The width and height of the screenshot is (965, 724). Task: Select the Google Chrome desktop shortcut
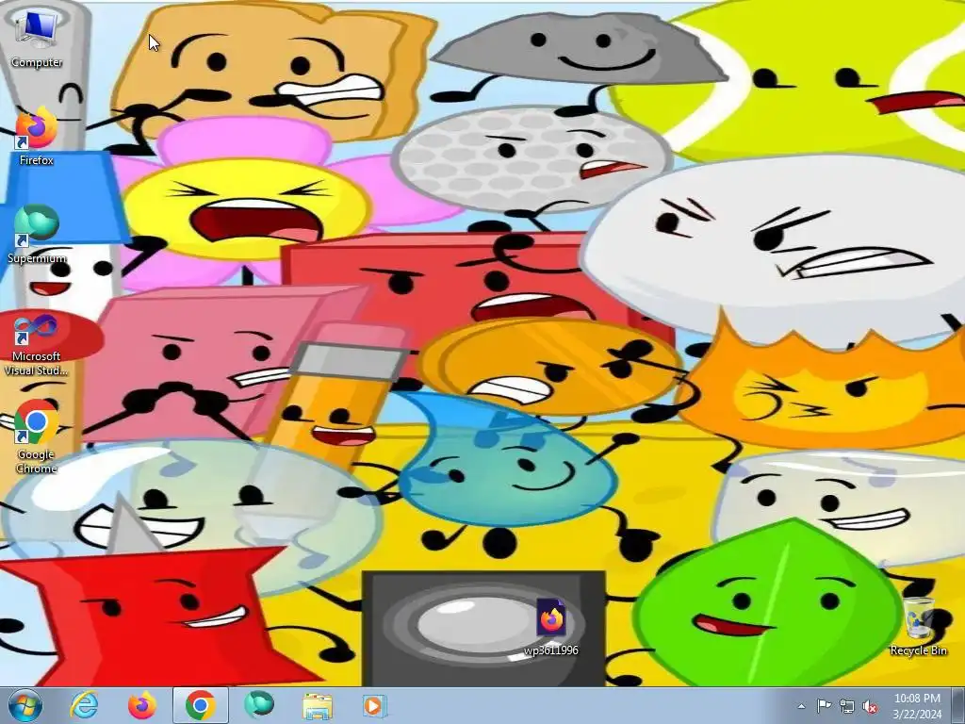pos(37,436)
